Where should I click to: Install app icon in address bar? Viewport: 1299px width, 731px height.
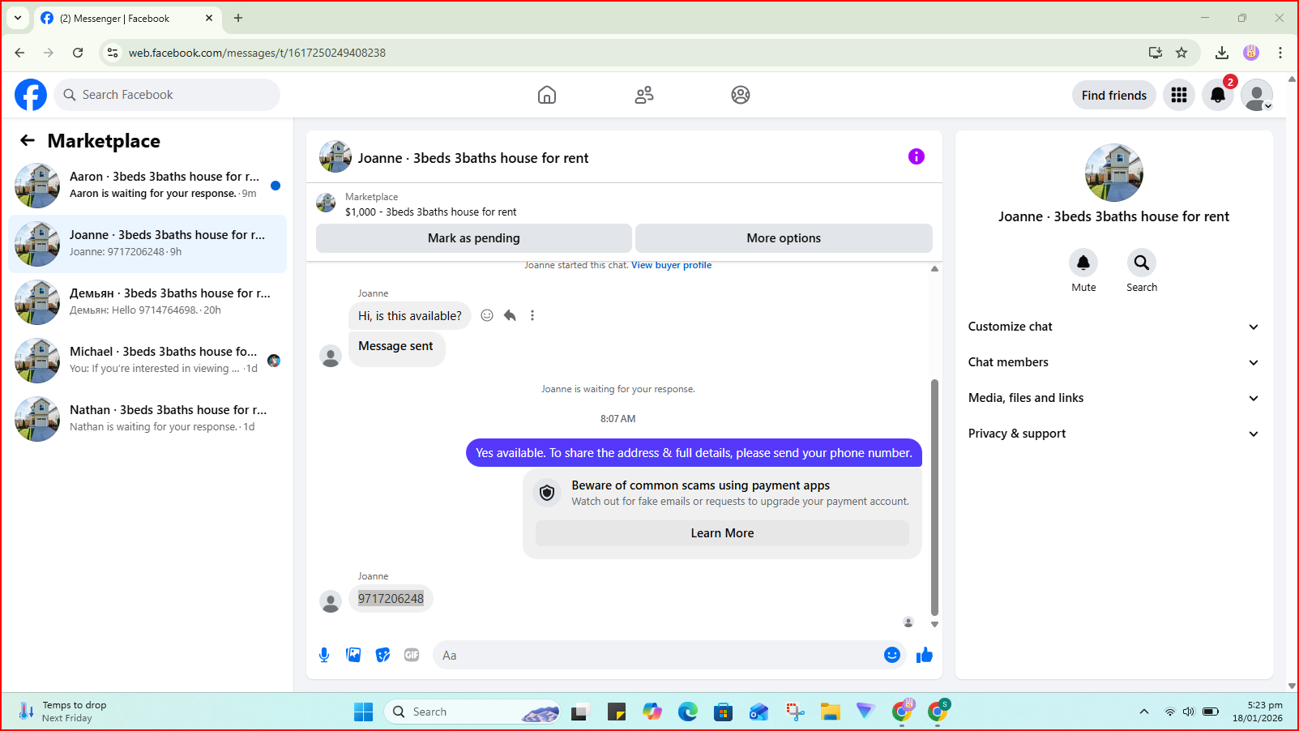pos(1156,53)
